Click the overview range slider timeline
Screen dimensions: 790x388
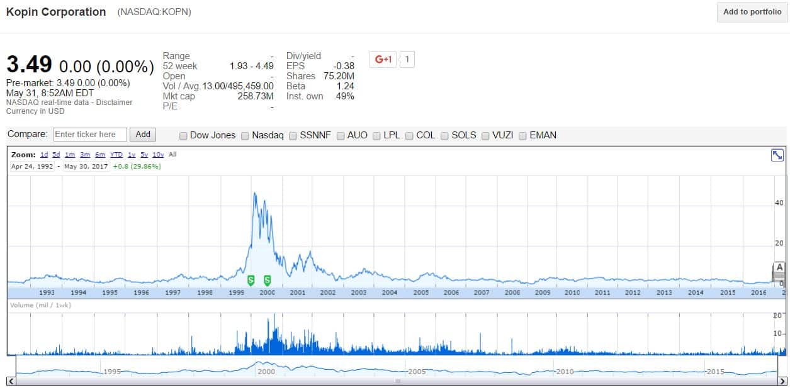pos(397,367)
